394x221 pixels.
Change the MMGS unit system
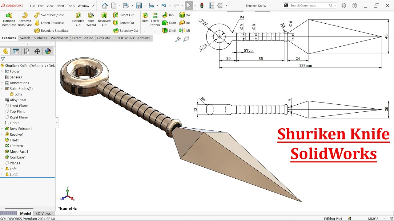pyautogui.click(x=373, y=219)
